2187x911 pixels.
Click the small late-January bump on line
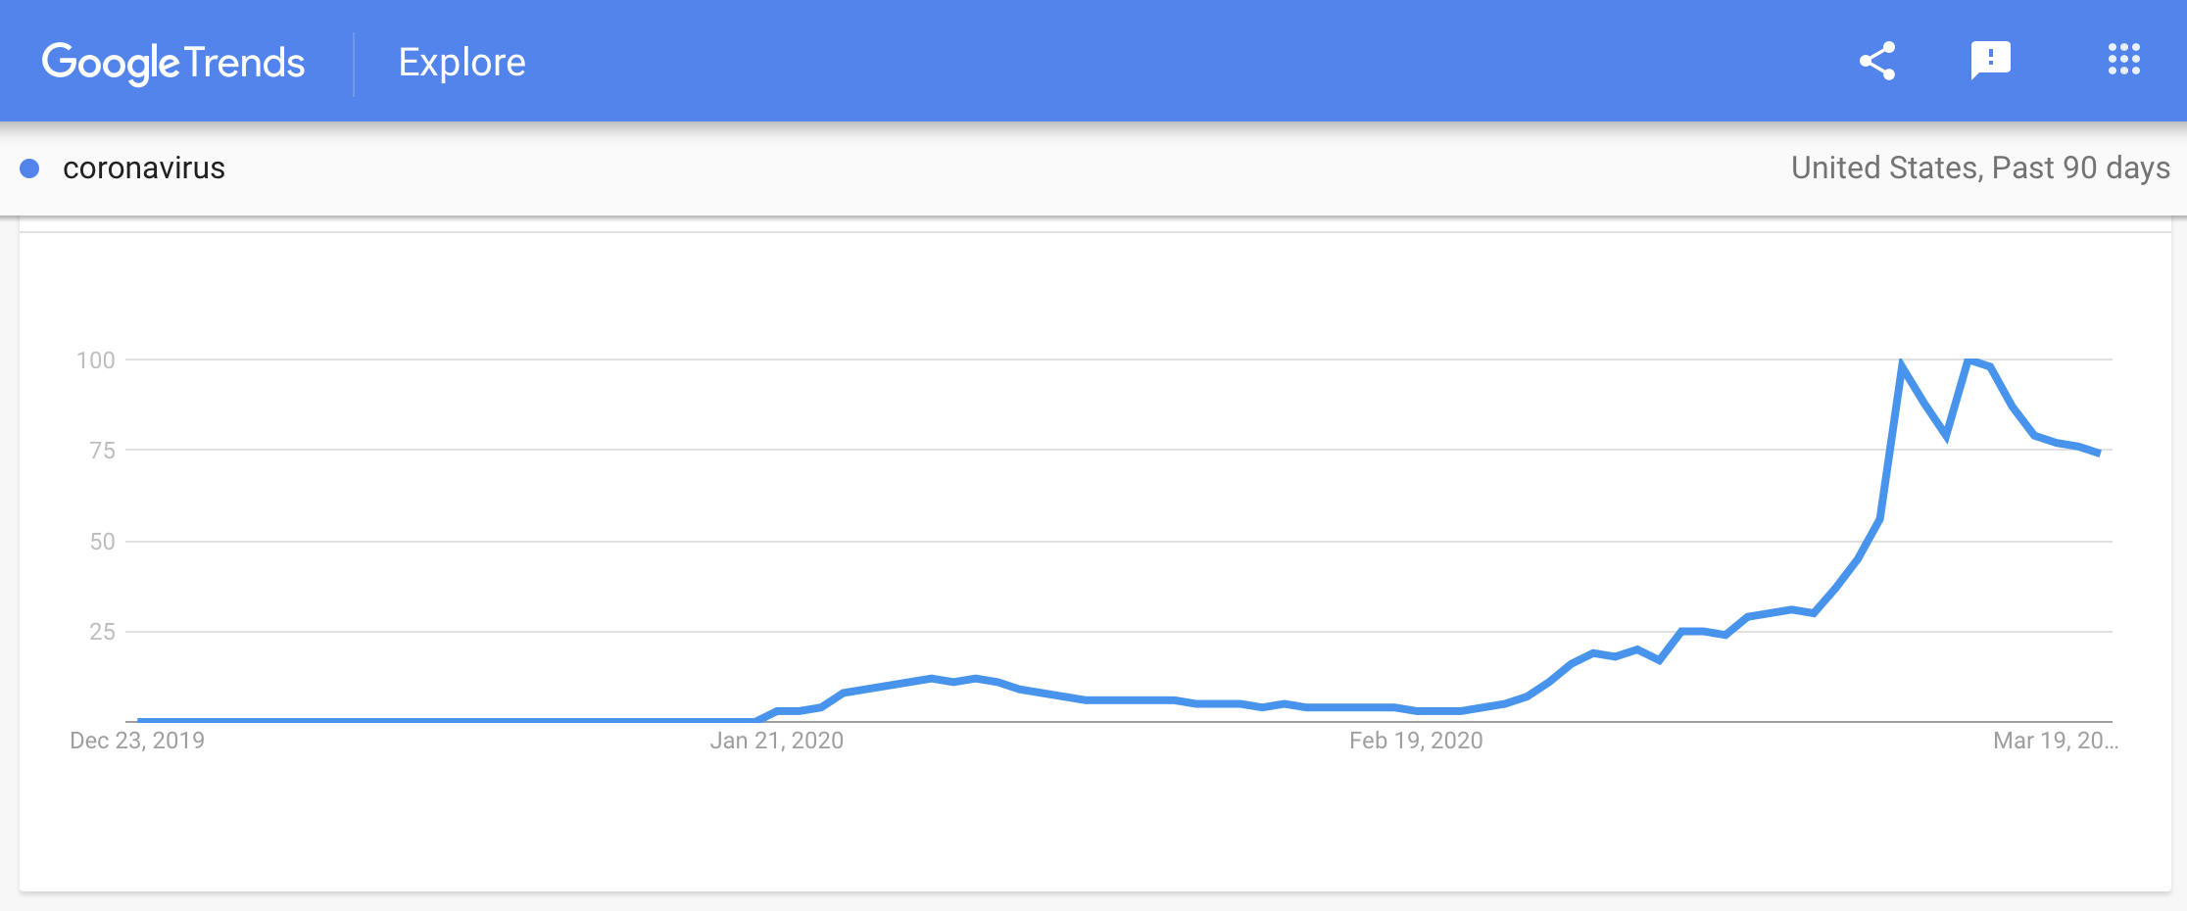tap(932, 678)
